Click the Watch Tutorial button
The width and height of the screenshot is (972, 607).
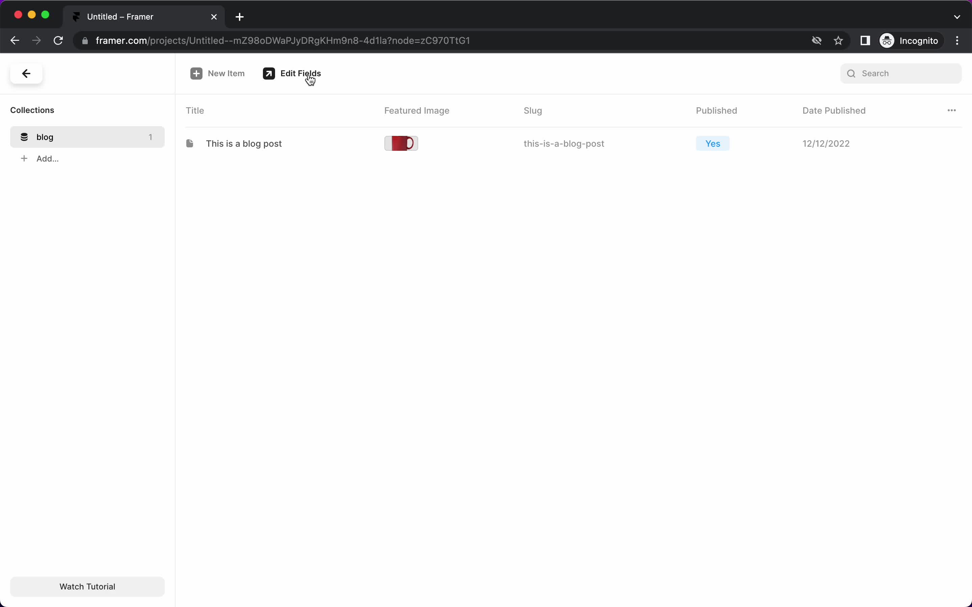click(87, 586)
